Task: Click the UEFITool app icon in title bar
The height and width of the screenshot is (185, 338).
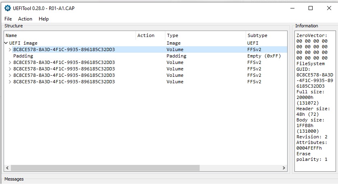Action: (7, 8)
